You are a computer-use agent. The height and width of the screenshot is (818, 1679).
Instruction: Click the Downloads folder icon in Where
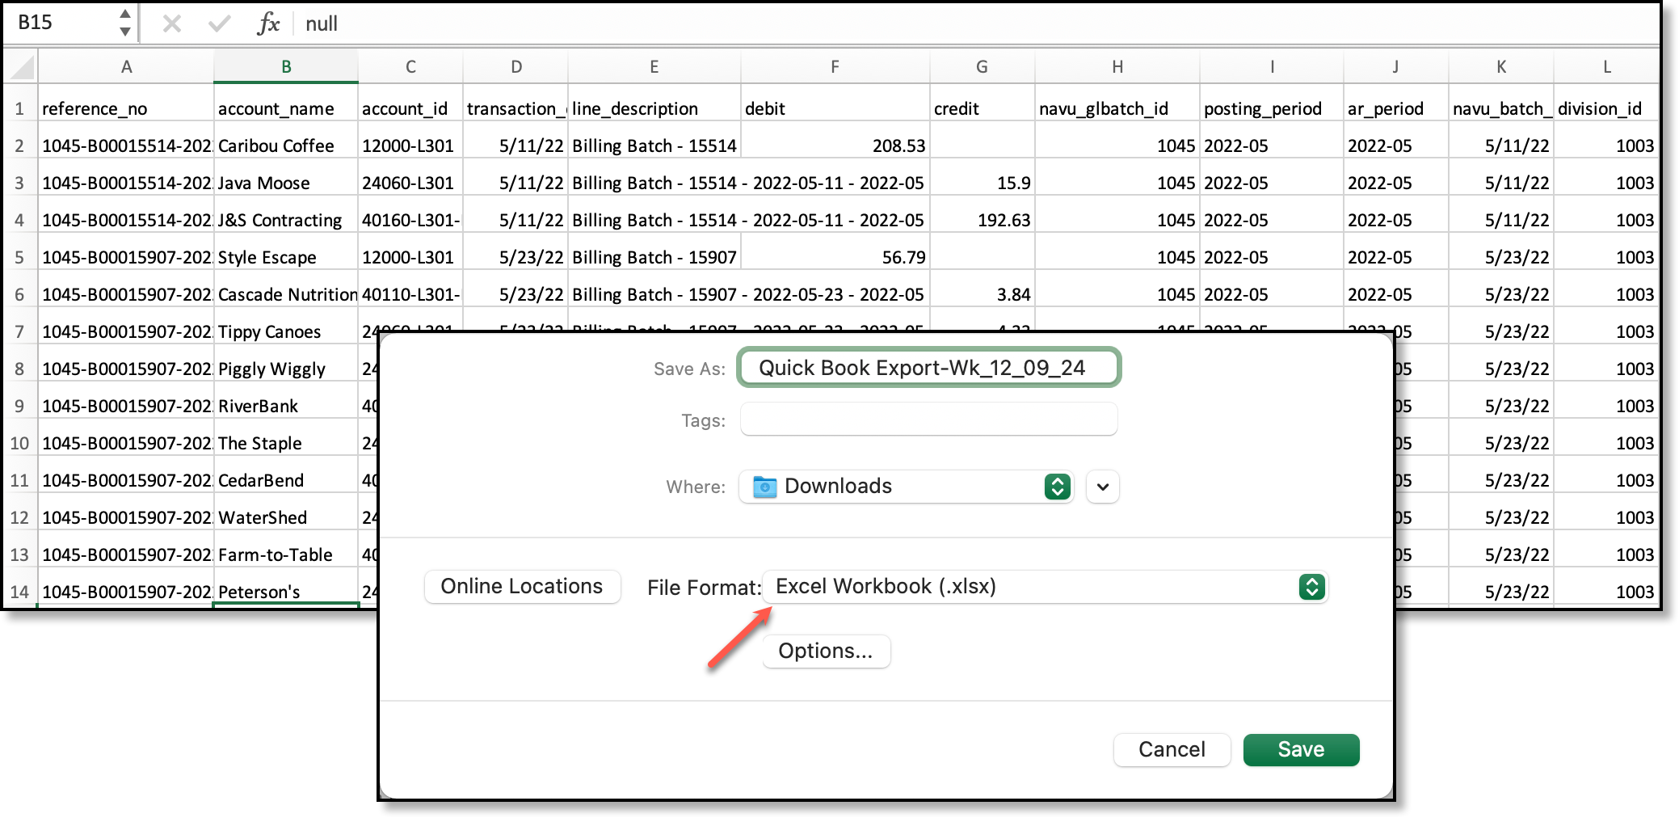click(x=764, y=487)
